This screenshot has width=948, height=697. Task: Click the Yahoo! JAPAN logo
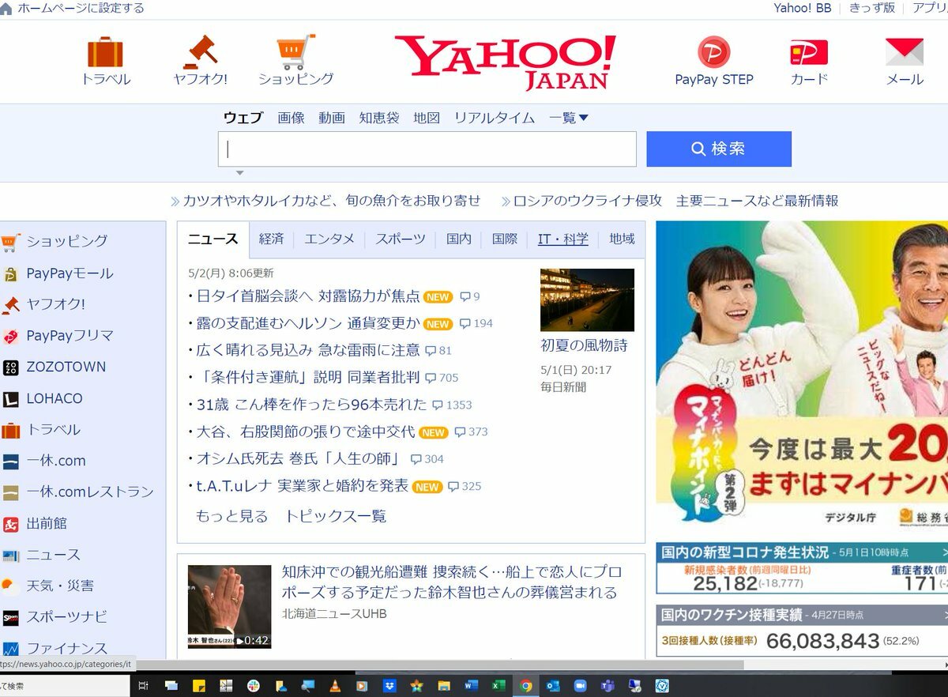click(505, 62)
